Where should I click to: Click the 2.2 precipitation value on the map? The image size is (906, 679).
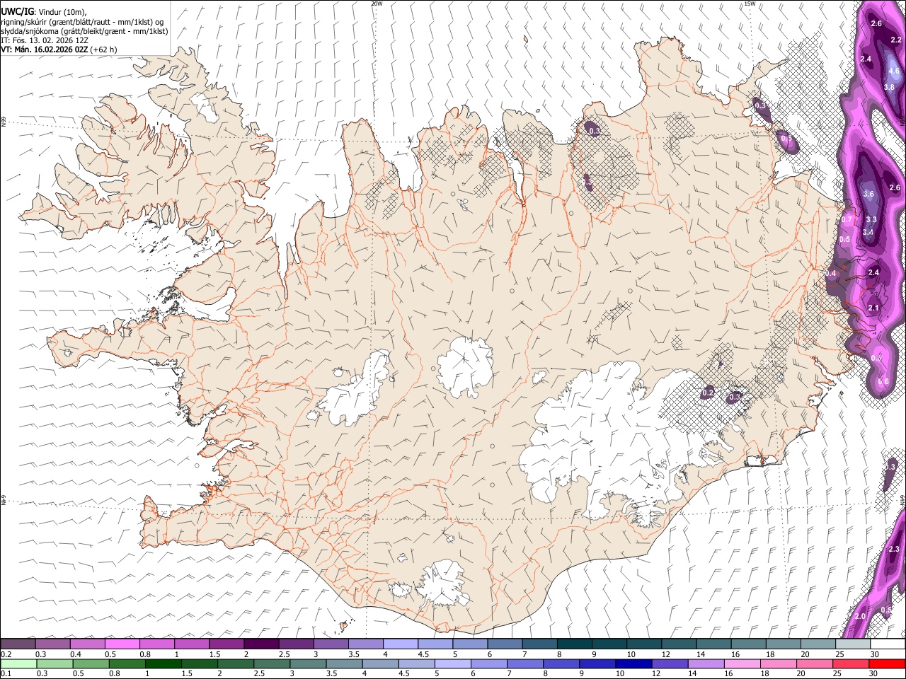[896, 40]
